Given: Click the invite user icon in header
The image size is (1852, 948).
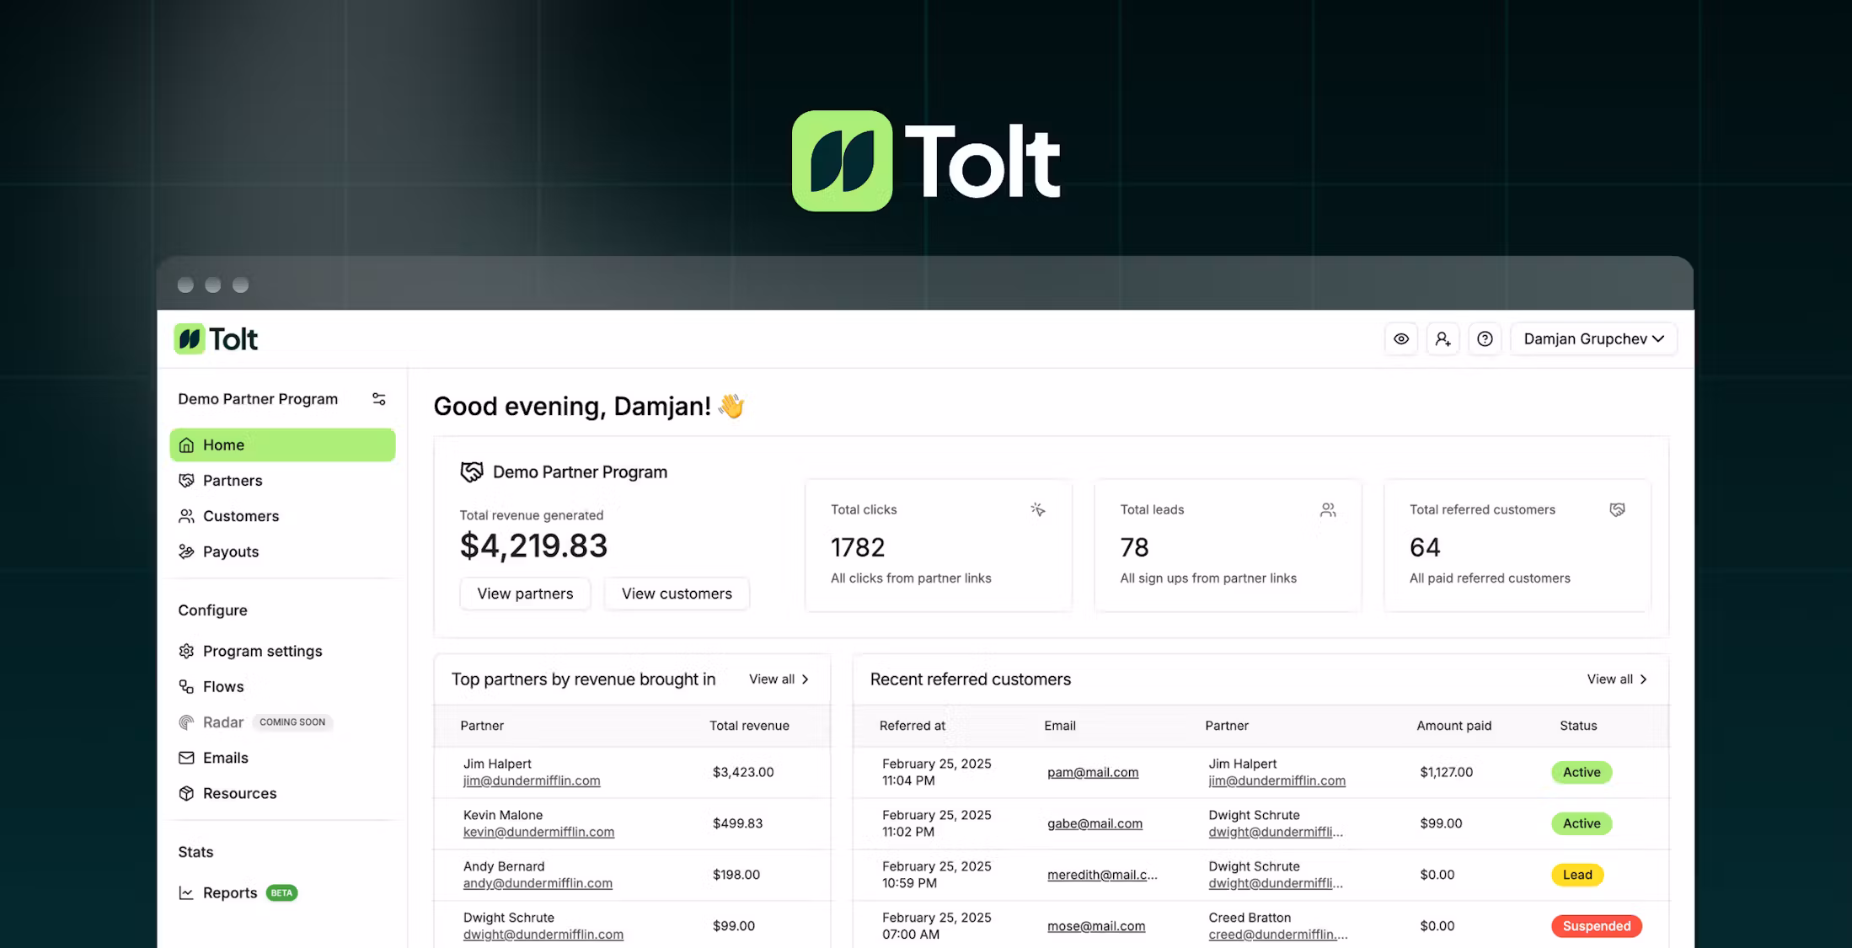Looking at the screenshot, I should (x=1443, y=338).
